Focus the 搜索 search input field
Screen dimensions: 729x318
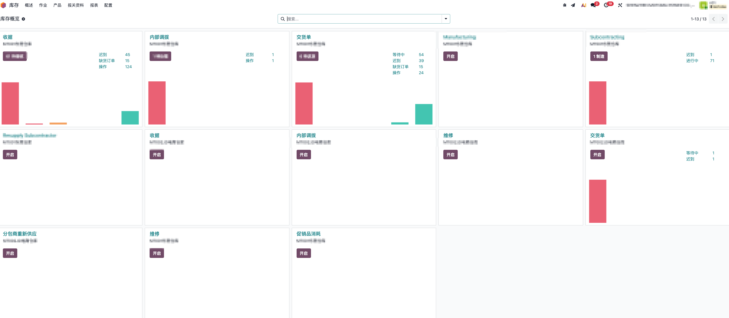363,19
